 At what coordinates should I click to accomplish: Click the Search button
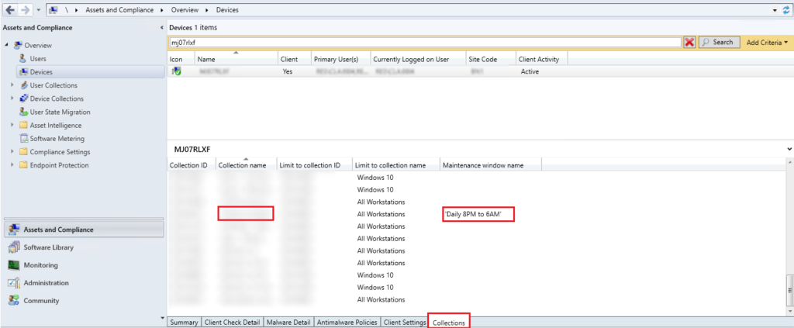coord(718,42)
